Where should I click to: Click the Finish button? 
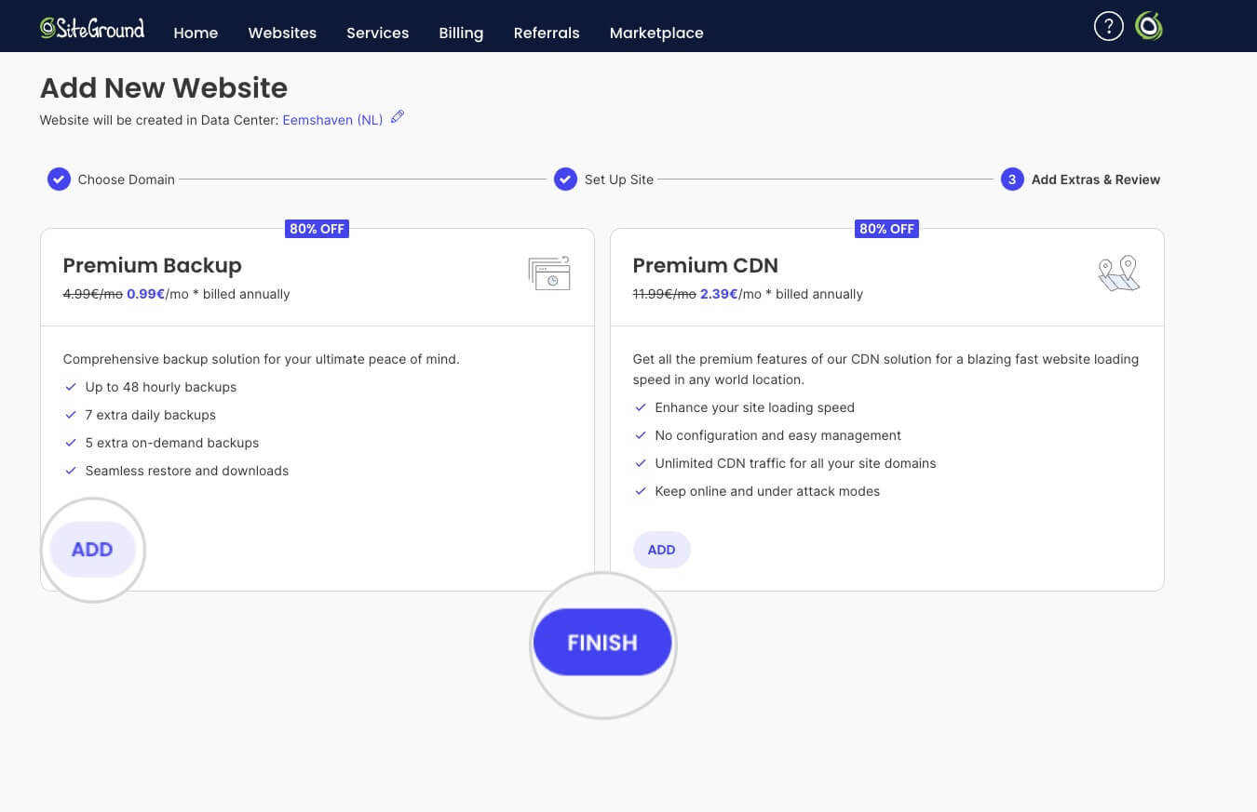coord(602,643)
